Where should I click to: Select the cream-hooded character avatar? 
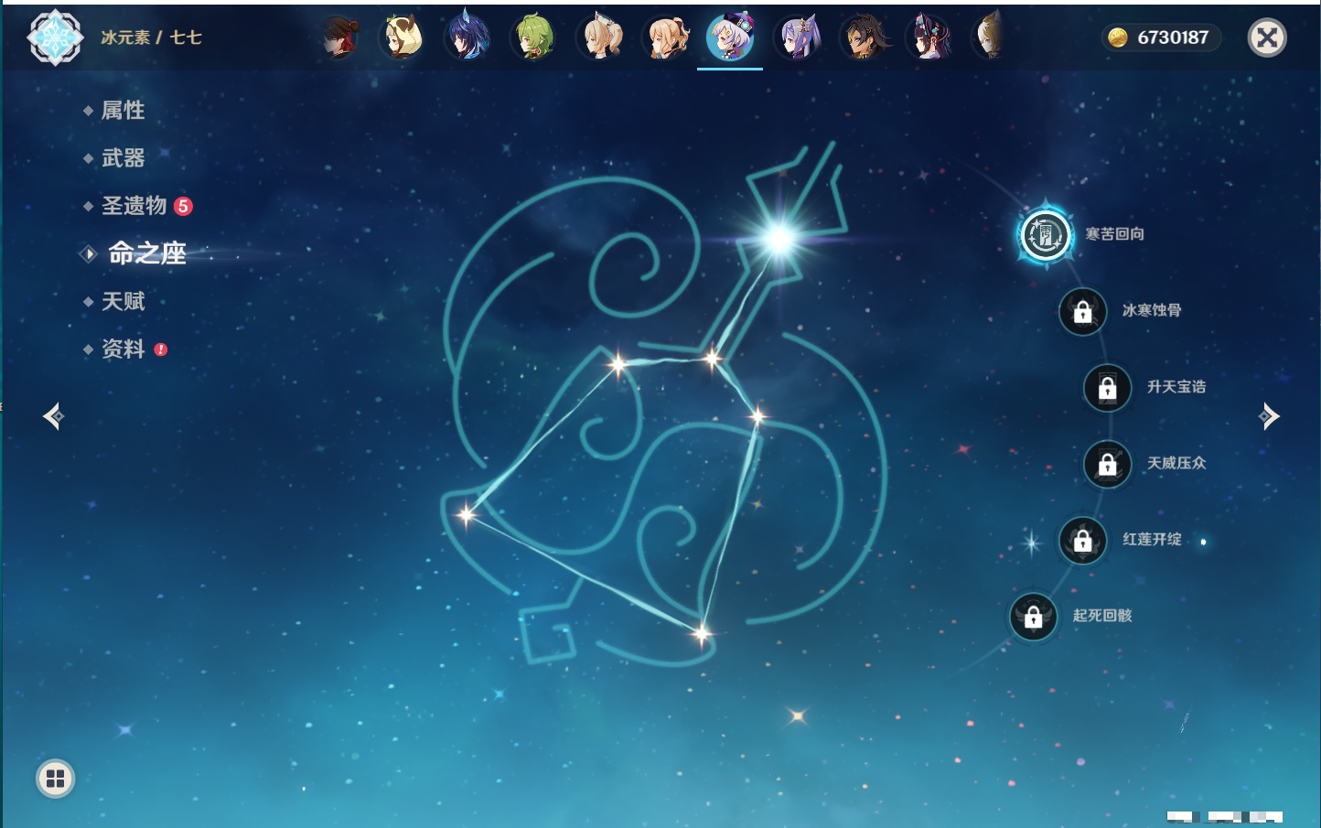[402, 38]
